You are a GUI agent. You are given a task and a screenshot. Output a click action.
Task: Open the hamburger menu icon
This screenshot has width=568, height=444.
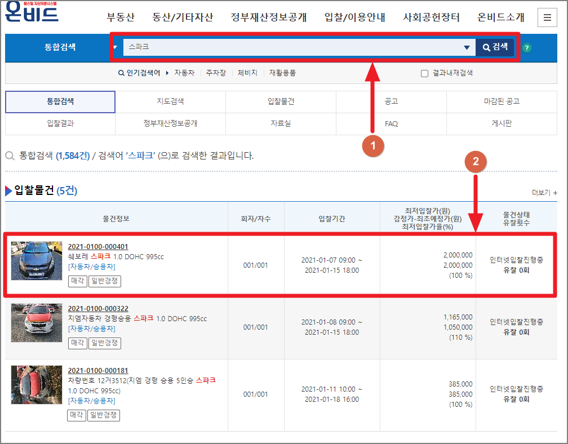(547, 17)
